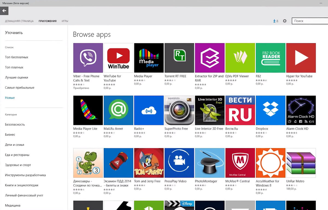Select the Tom and Jerry Free icon
Viewport: 328px width, 210px height.
[x=149, y=163]
